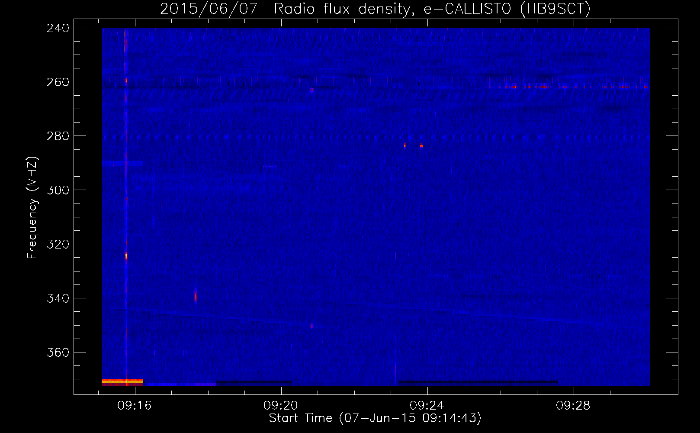Click the frequency axis label 240
Screen dimensions: 700x433
[58, 28]
